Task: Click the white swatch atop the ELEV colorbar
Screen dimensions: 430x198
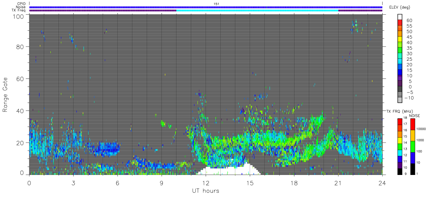Action: (400, 17)
